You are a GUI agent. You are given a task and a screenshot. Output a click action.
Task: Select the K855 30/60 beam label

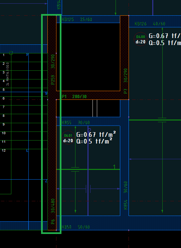pyautogui.click(x=75, y=122)
